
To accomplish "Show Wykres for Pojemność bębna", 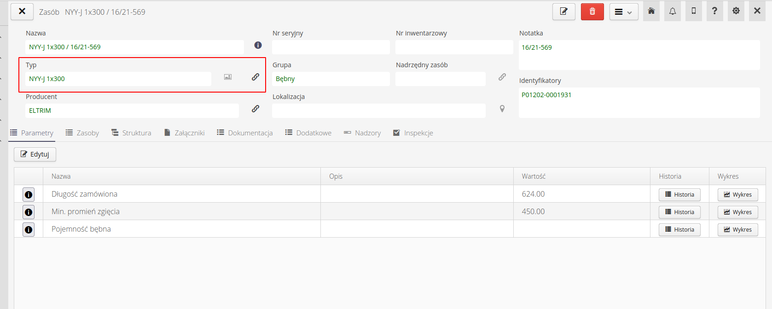I will pyautogui.click(x=737, y=230).
